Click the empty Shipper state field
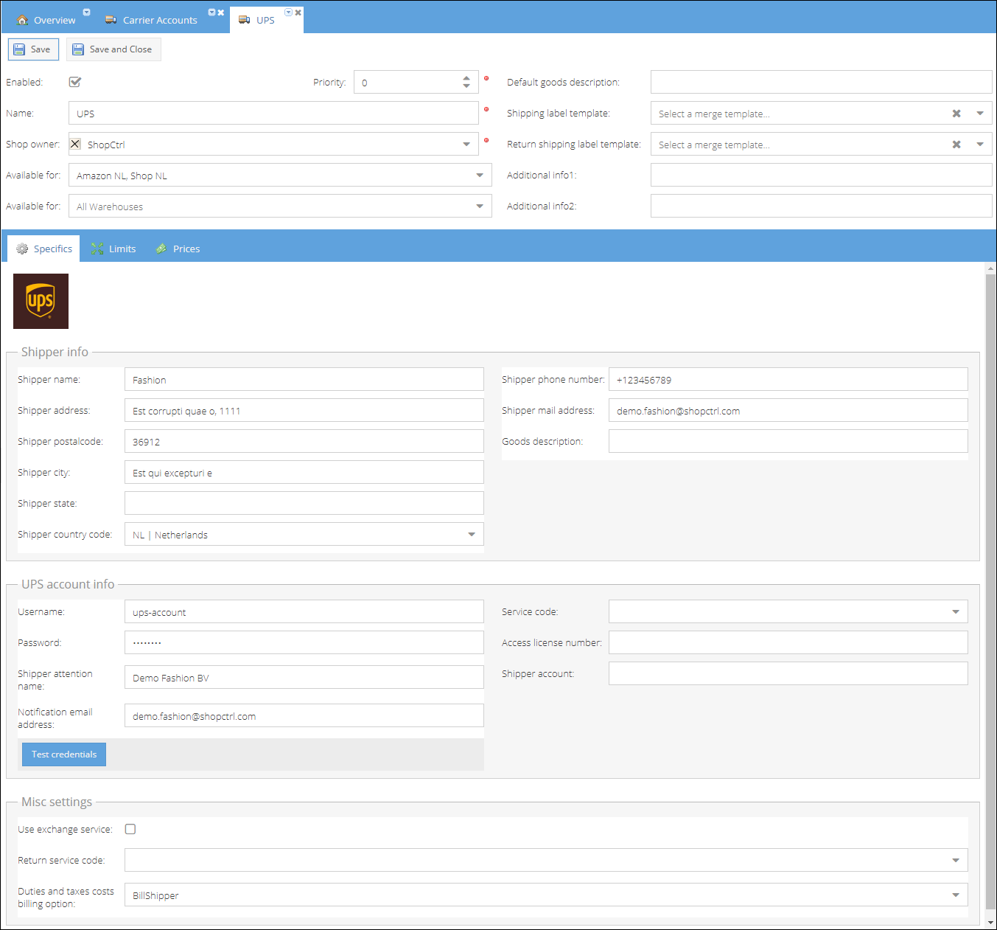 coord(304,503)
